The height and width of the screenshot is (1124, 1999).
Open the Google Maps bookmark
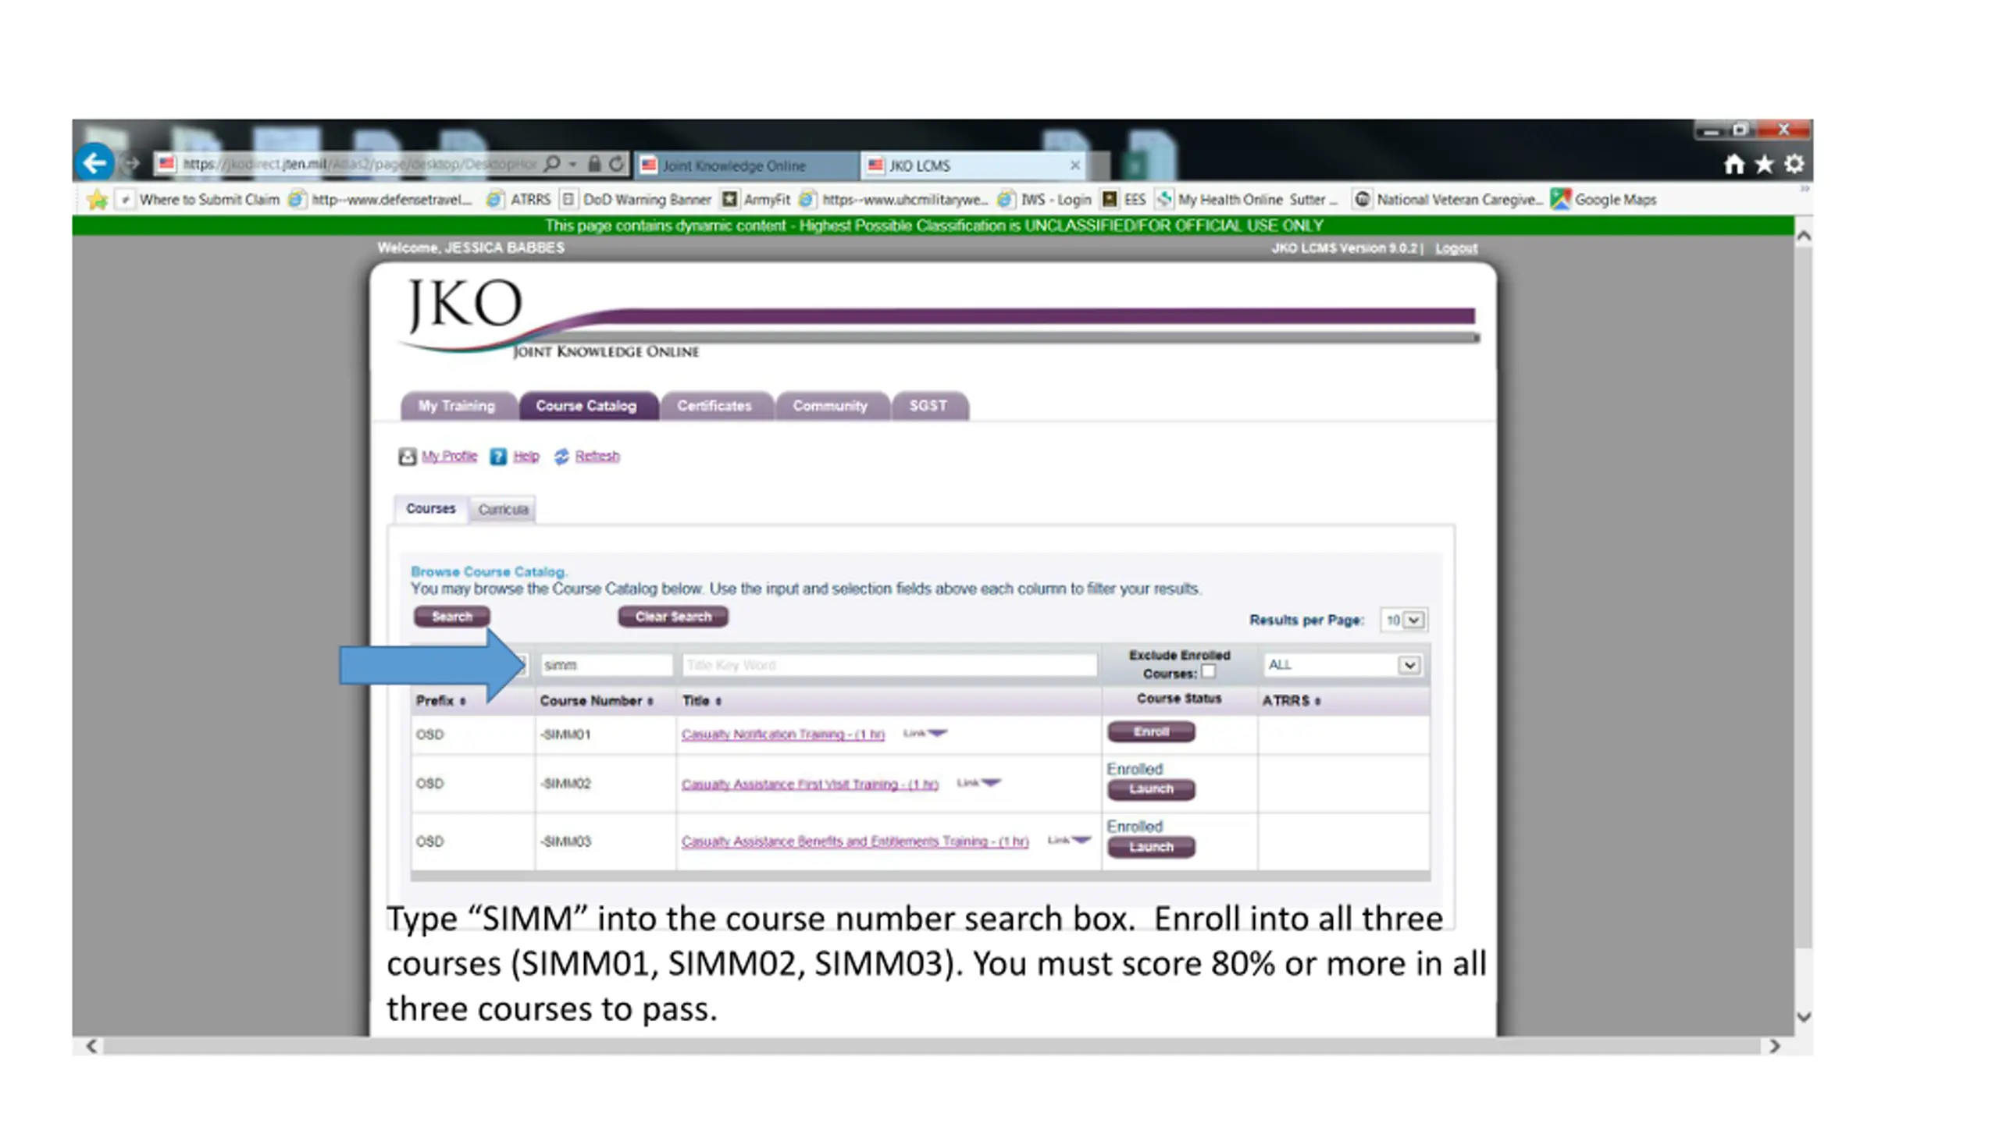(1604, 200)
